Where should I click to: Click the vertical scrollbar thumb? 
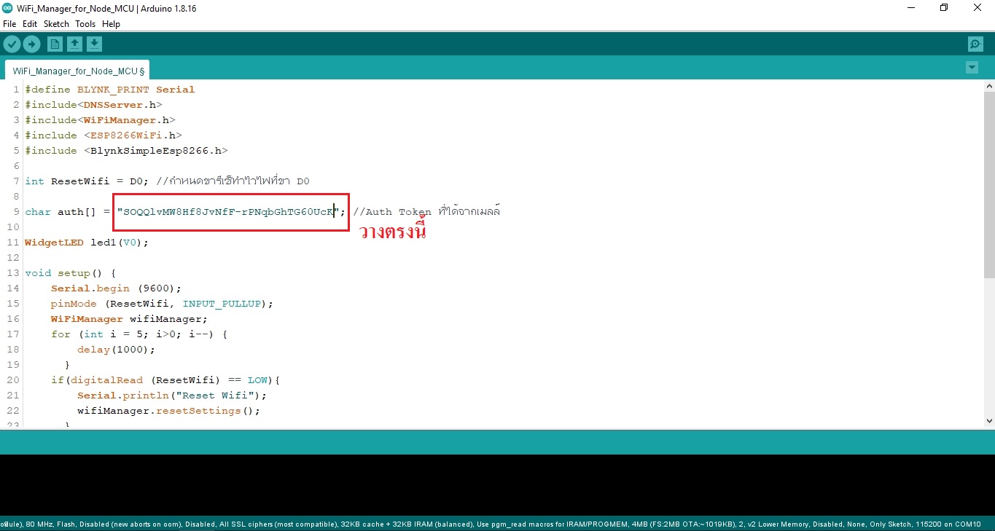click(989, 184)
